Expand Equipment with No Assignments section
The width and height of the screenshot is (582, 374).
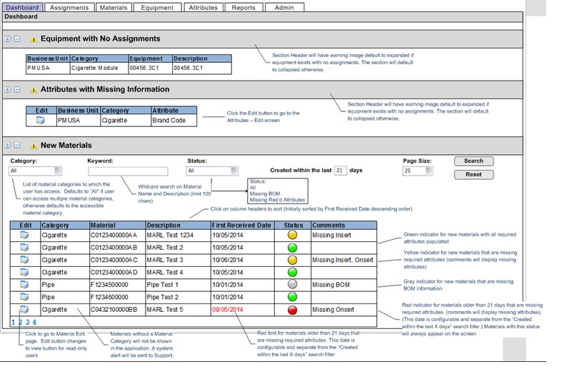pos(8,39)
